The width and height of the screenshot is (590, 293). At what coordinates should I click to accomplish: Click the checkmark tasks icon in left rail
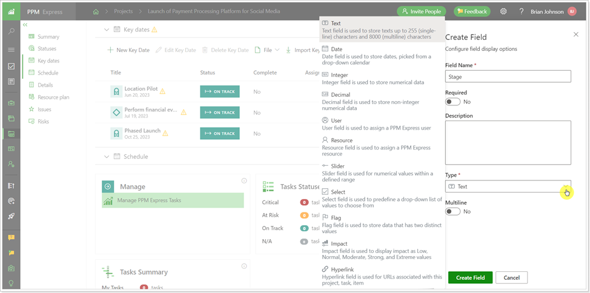(12, 67)
